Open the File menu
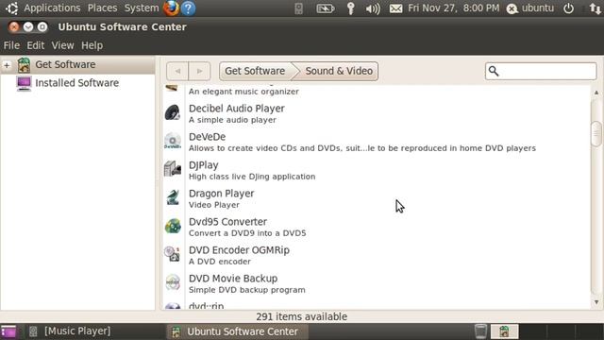Viewport: 604px width, 340px height. coord(11,45)
